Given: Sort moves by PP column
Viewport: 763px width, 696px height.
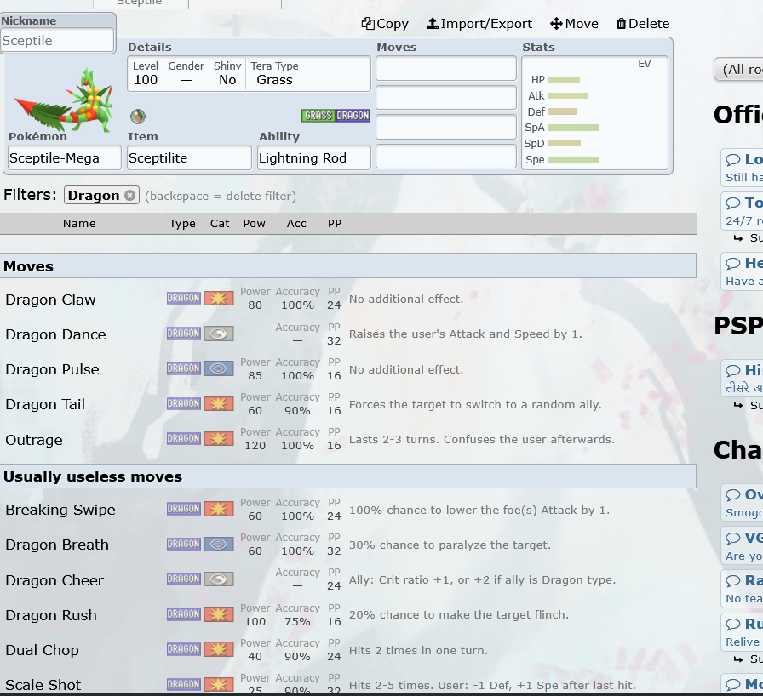Looking at the screenshot, I should click(335, 224).
